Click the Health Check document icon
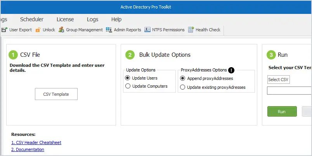Screen dimensions: 312x156 [191, 30]
